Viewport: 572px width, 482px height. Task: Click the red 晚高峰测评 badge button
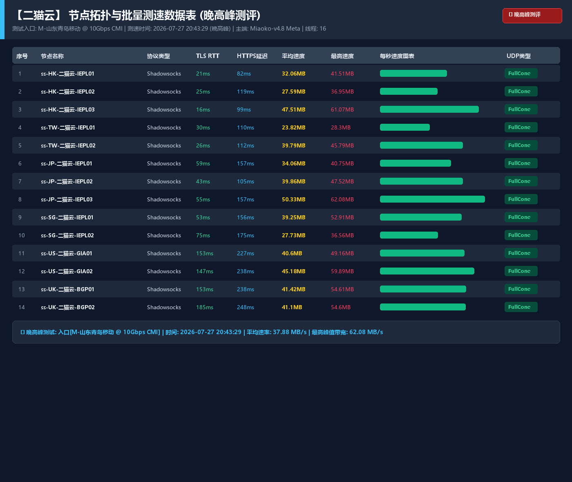coord(532,16)
